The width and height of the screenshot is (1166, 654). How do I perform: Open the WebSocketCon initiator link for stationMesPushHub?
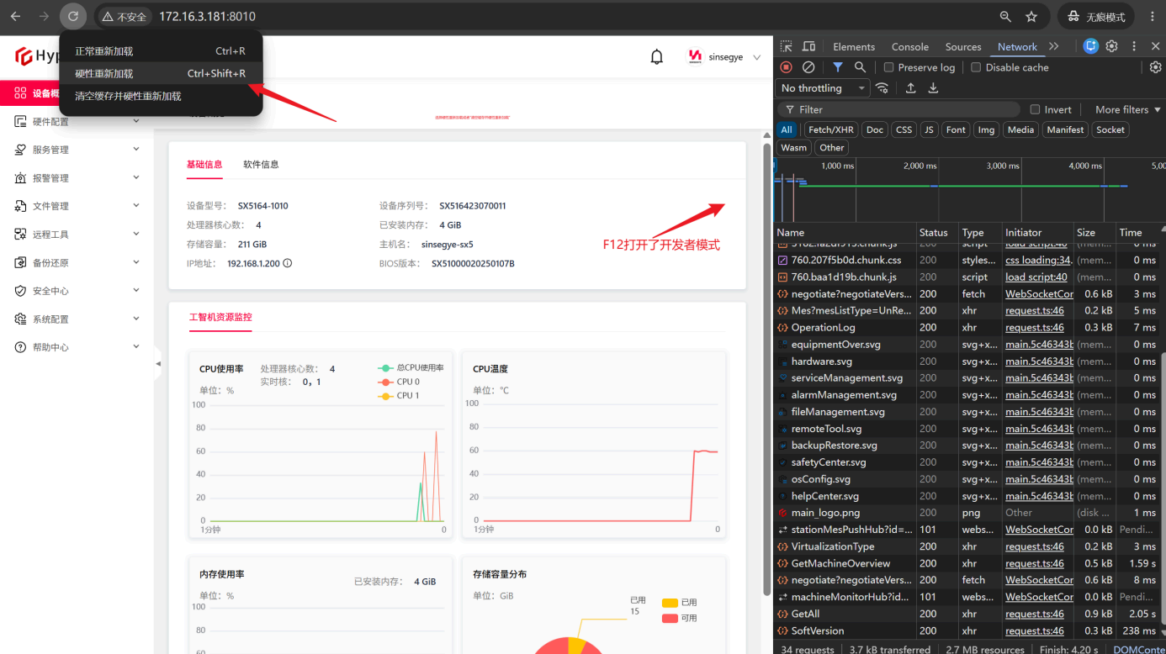(x=1039, y=530)
